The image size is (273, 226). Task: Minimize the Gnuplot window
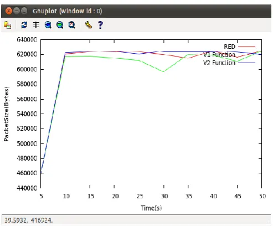17,11
